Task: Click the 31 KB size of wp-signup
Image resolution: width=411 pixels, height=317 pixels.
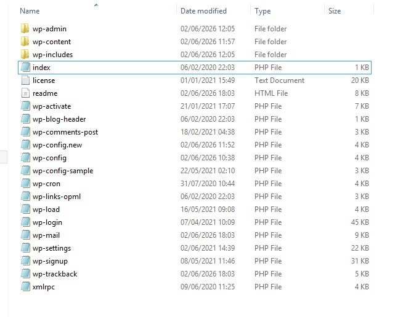Action: [360, 261]
